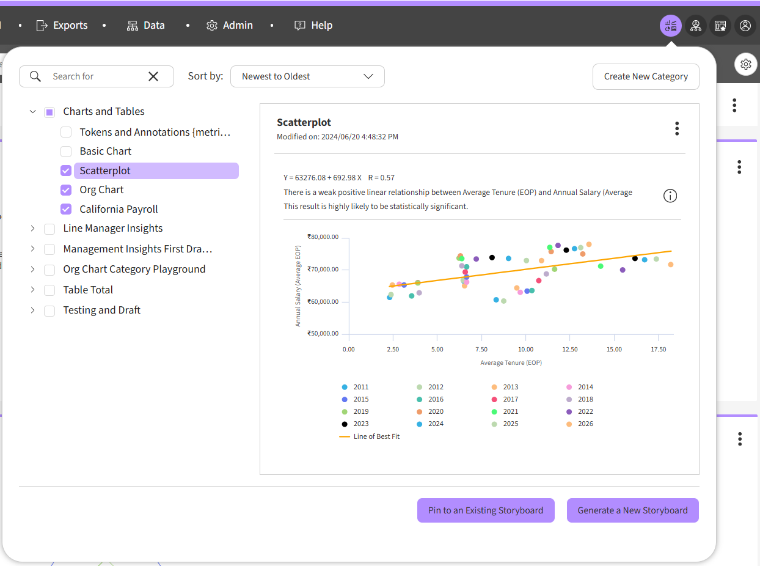Image resolution: width=760 pixels, height=566 pixels.
Task: Collapse the Charts and Tables category
Action: coord(33,112)
